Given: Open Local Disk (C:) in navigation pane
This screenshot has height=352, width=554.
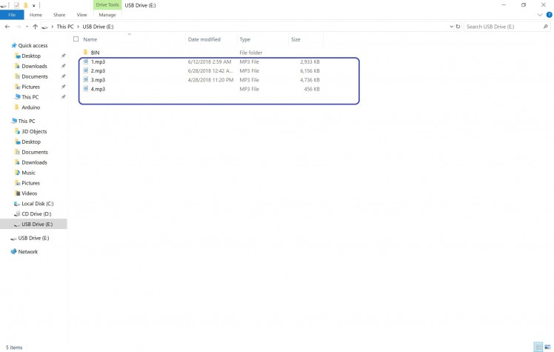Looking at the screenshot, I should pyautogui.click(x=38, y=204).
